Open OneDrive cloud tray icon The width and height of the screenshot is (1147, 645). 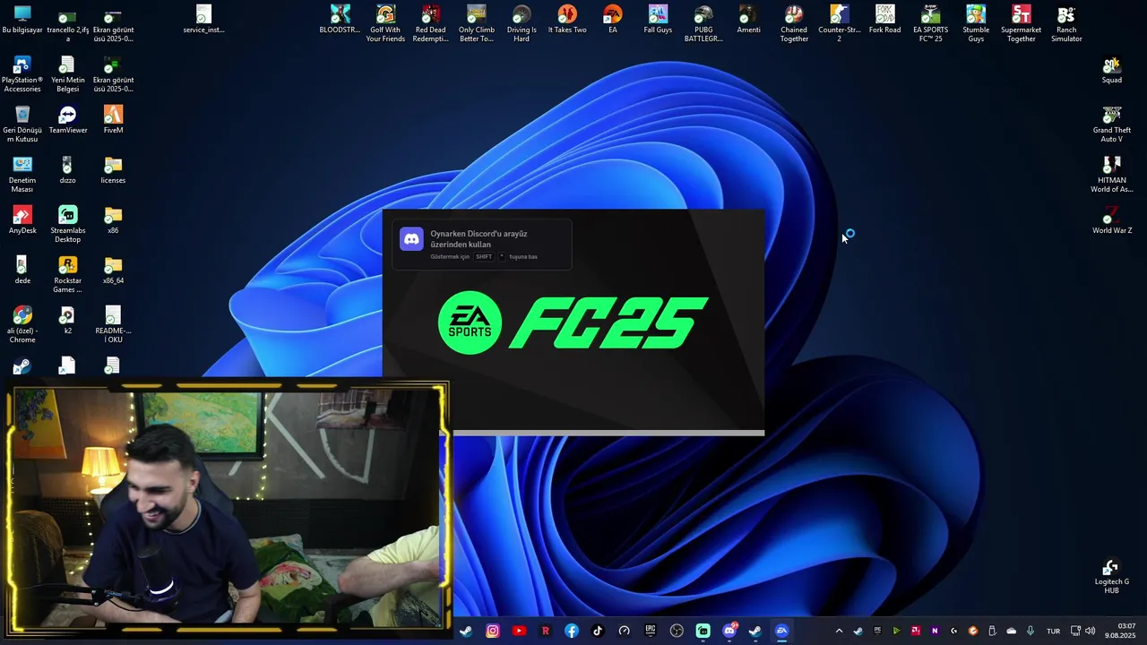coord(1012,631)
